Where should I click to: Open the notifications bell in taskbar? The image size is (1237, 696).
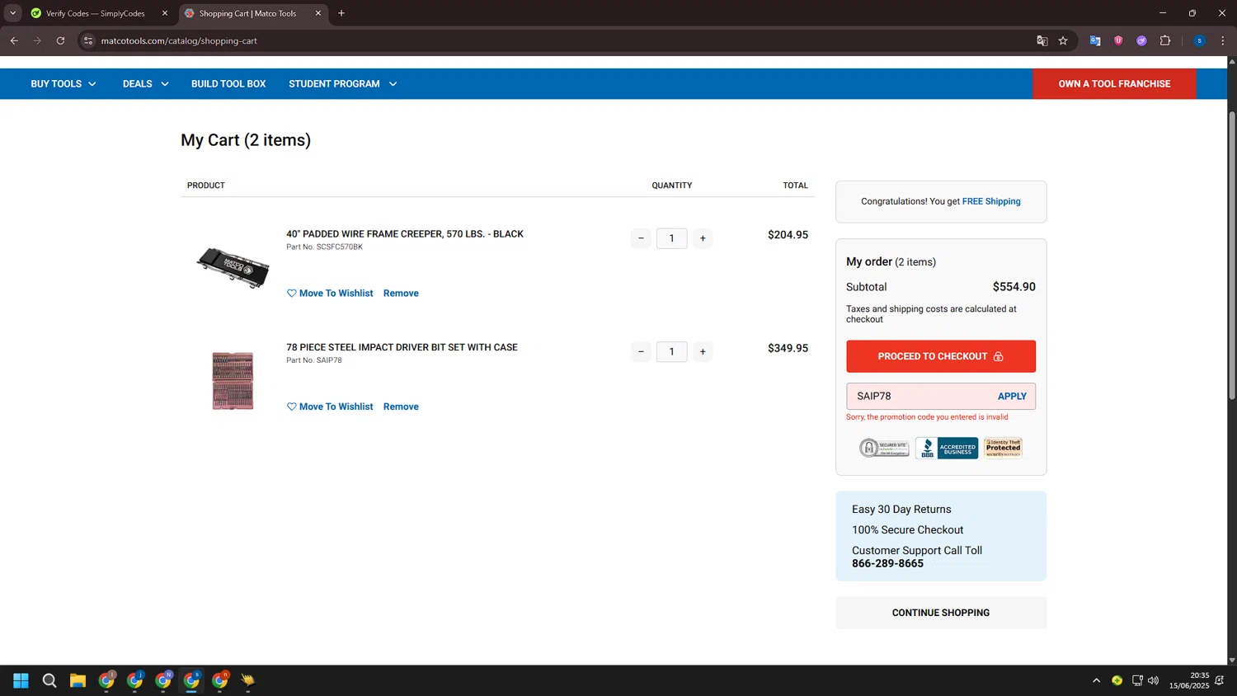pos(1220,680)
